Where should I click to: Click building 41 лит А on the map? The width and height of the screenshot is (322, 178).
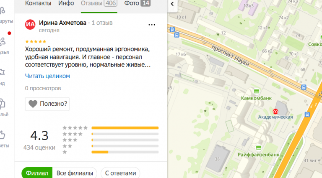click(x=312, y=160)
